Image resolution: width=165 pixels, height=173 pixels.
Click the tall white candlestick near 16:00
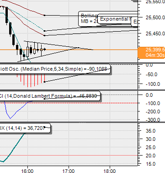coord(27,52)
